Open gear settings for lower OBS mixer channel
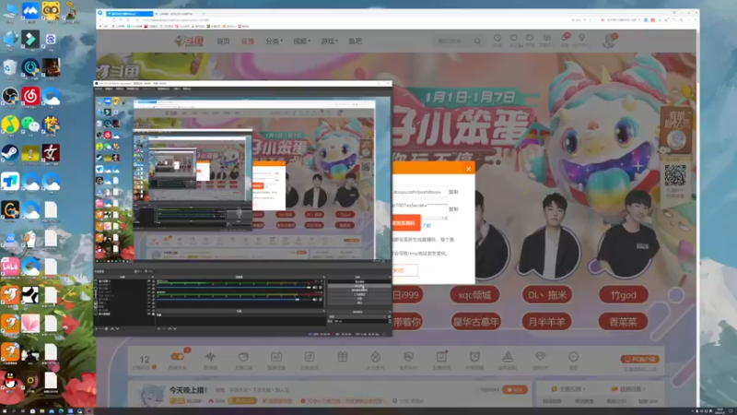Screen dimensions: 737x415 click(x=321, y=299)
